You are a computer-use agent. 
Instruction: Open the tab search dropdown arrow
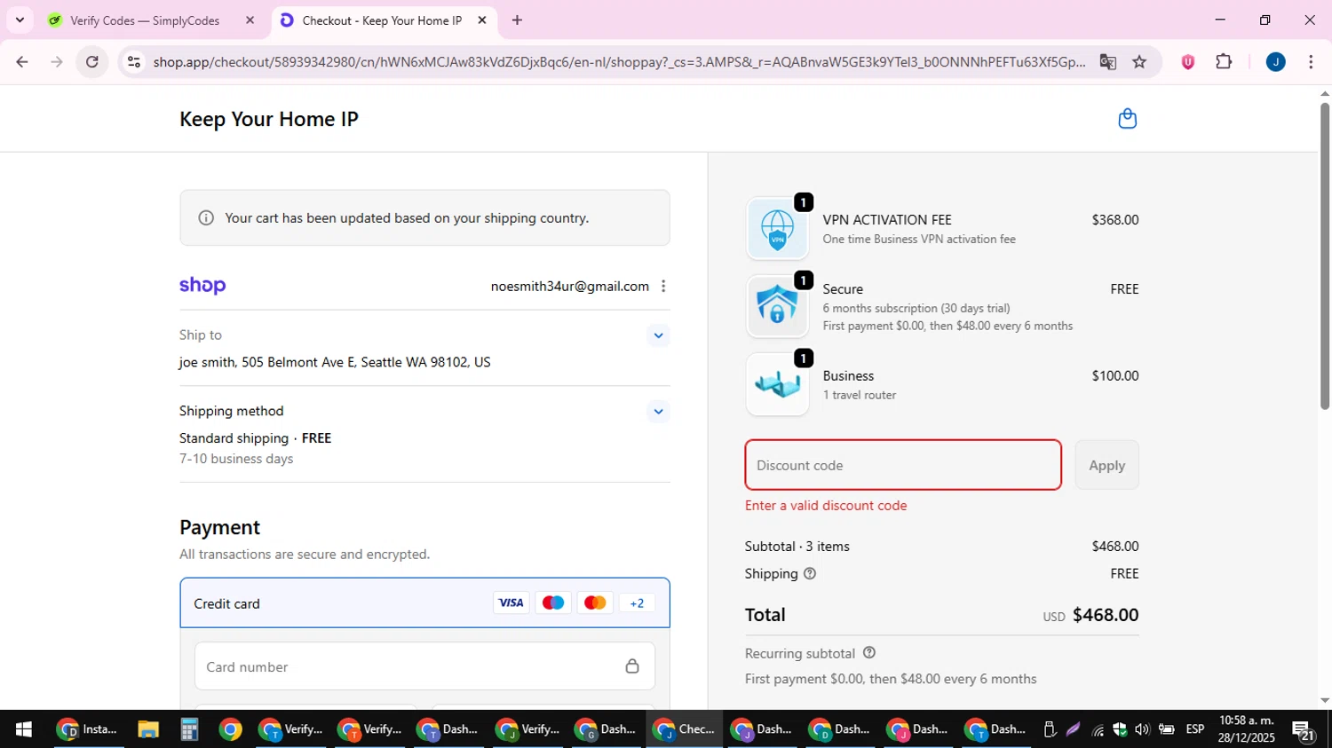(20, 20)
